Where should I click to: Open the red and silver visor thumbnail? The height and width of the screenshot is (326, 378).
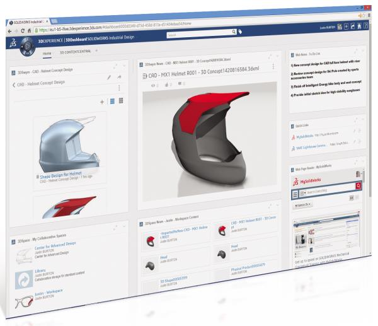click(69, 207)
